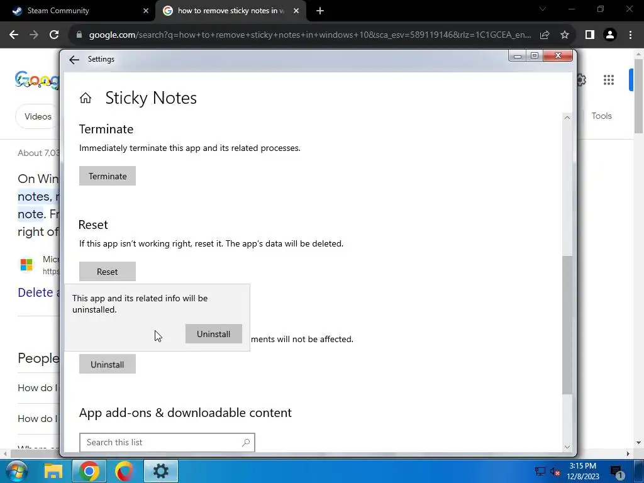Click the Chrome page vertical scrollbar thumb
The width and height of the screenshot is (644, 483).
tap(638, 96)
